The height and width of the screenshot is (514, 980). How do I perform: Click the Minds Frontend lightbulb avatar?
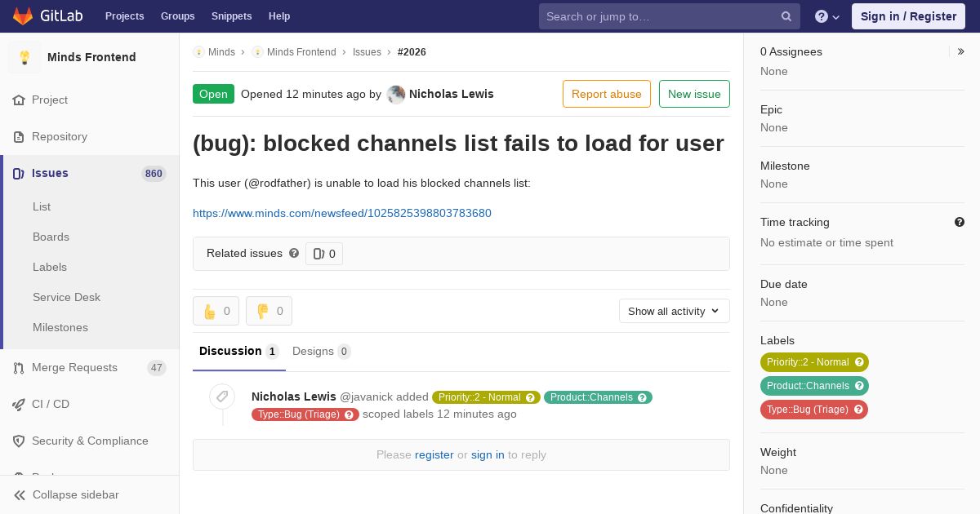24,57
